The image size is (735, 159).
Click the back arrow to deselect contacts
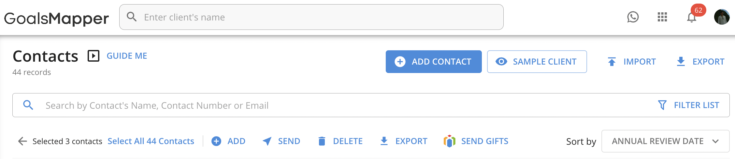(22, 141)
